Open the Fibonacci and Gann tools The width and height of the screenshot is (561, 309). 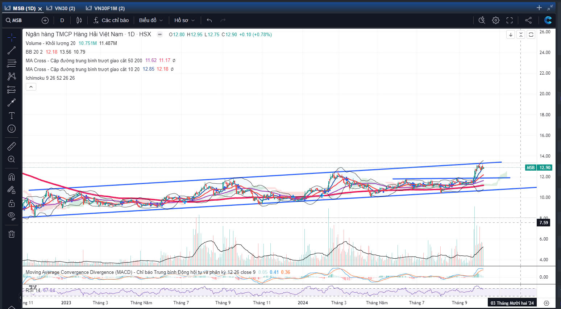point(12,63)
